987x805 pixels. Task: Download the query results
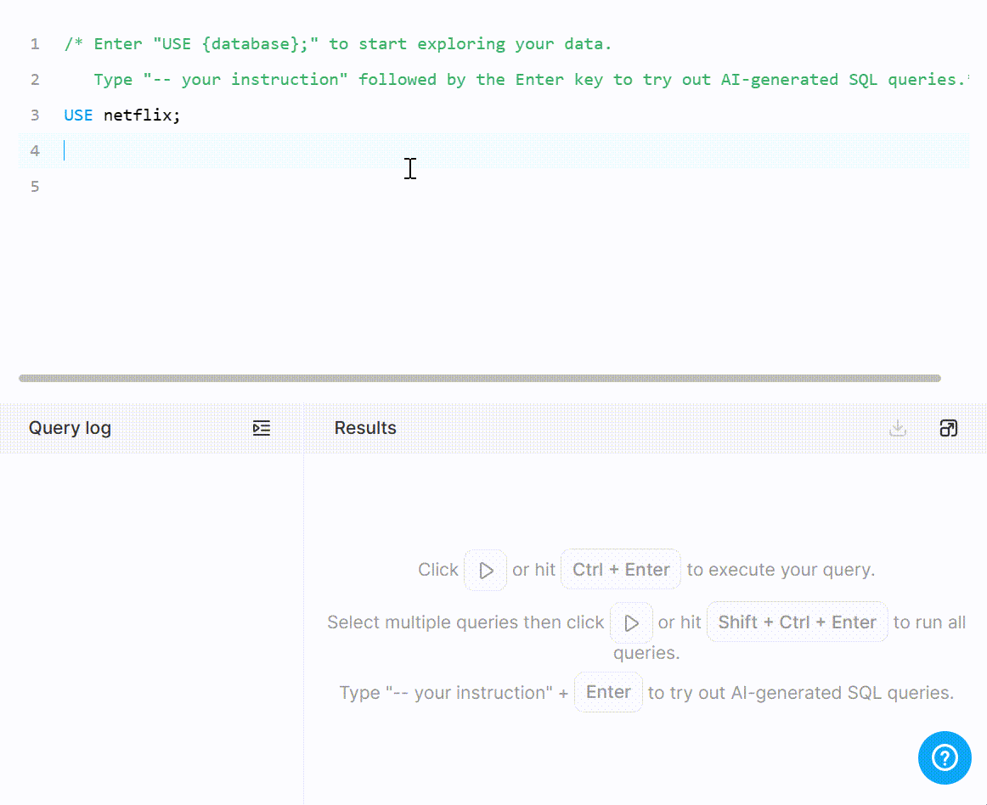click(898, 428)
